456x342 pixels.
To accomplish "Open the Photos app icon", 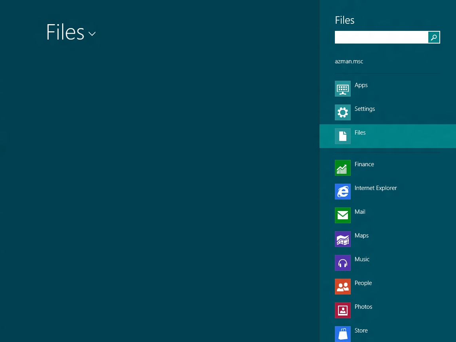I will click(x=342, y=310).
